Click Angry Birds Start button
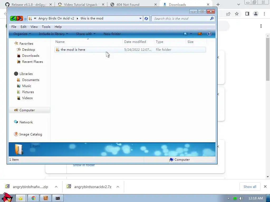 tap(7, 197)
